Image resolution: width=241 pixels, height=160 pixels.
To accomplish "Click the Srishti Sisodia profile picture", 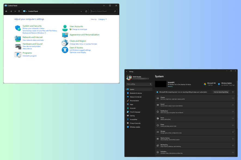I will 129,78.
